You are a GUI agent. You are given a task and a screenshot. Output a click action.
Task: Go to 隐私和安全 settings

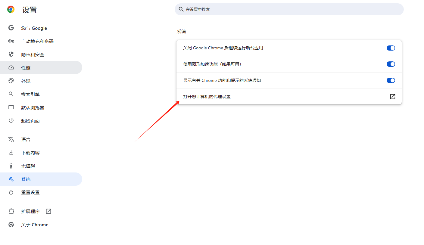(41, 54)
